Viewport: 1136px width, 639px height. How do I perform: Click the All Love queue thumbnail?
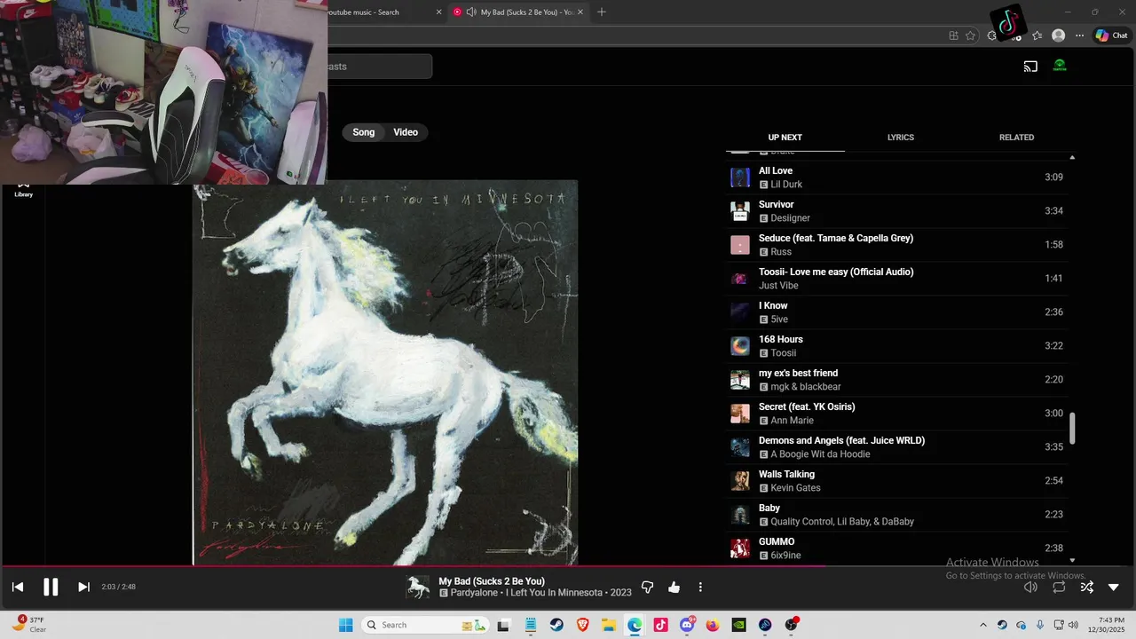pyautogui.click(x=740, y=177)
